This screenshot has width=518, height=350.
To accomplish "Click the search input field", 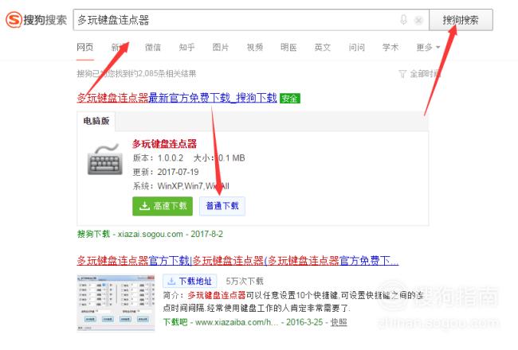I will tap(251, 20).
